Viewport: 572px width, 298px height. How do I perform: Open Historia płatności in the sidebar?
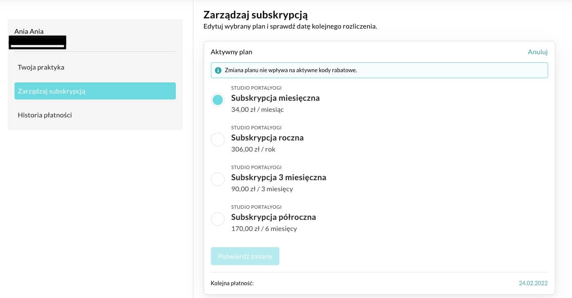[45, 115]
